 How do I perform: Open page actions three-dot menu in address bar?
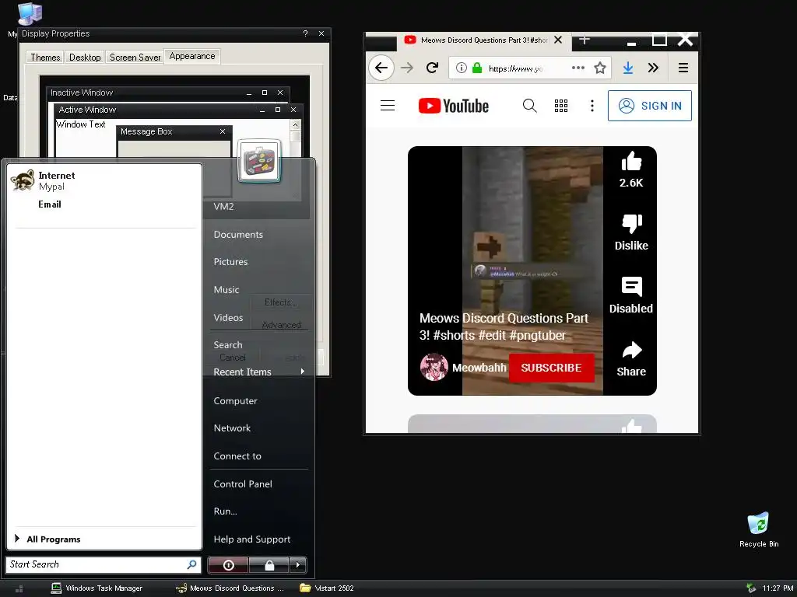(578, 68)
